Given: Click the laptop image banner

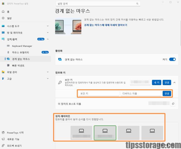Looking at the screenshot, I should pyautogui.click(x=68, y=26).
